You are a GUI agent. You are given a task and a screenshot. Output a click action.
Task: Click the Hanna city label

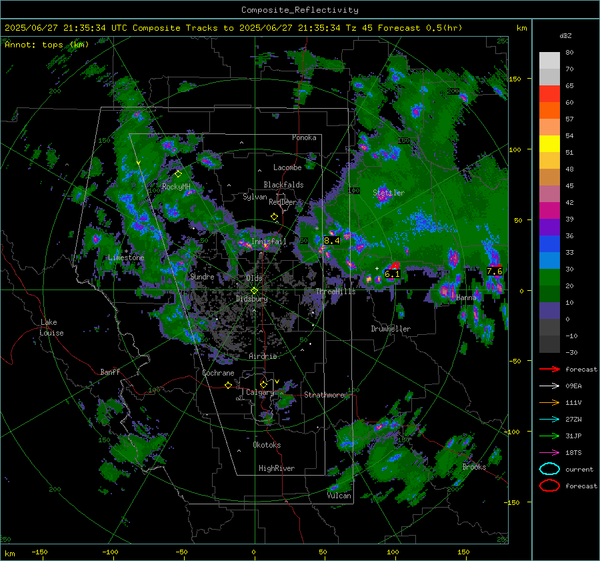[x=466, y=298]
